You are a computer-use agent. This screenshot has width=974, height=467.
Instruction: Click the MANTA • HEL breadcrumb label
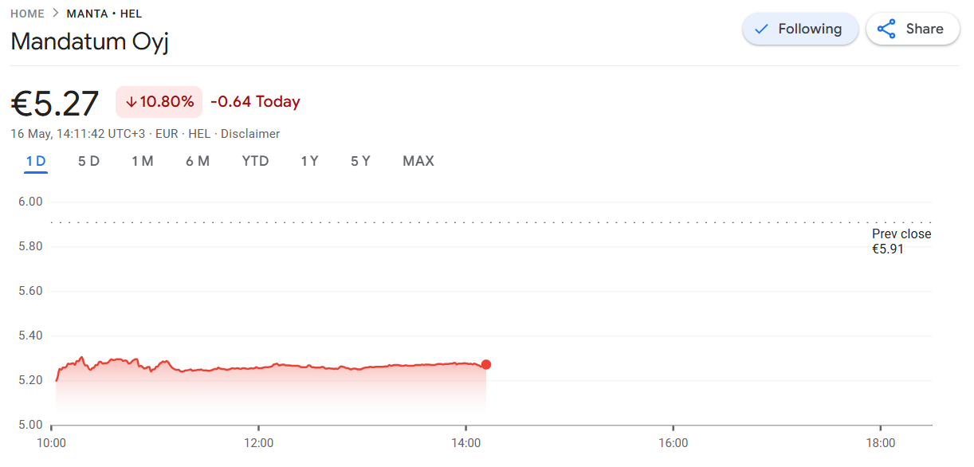[104, 14]
